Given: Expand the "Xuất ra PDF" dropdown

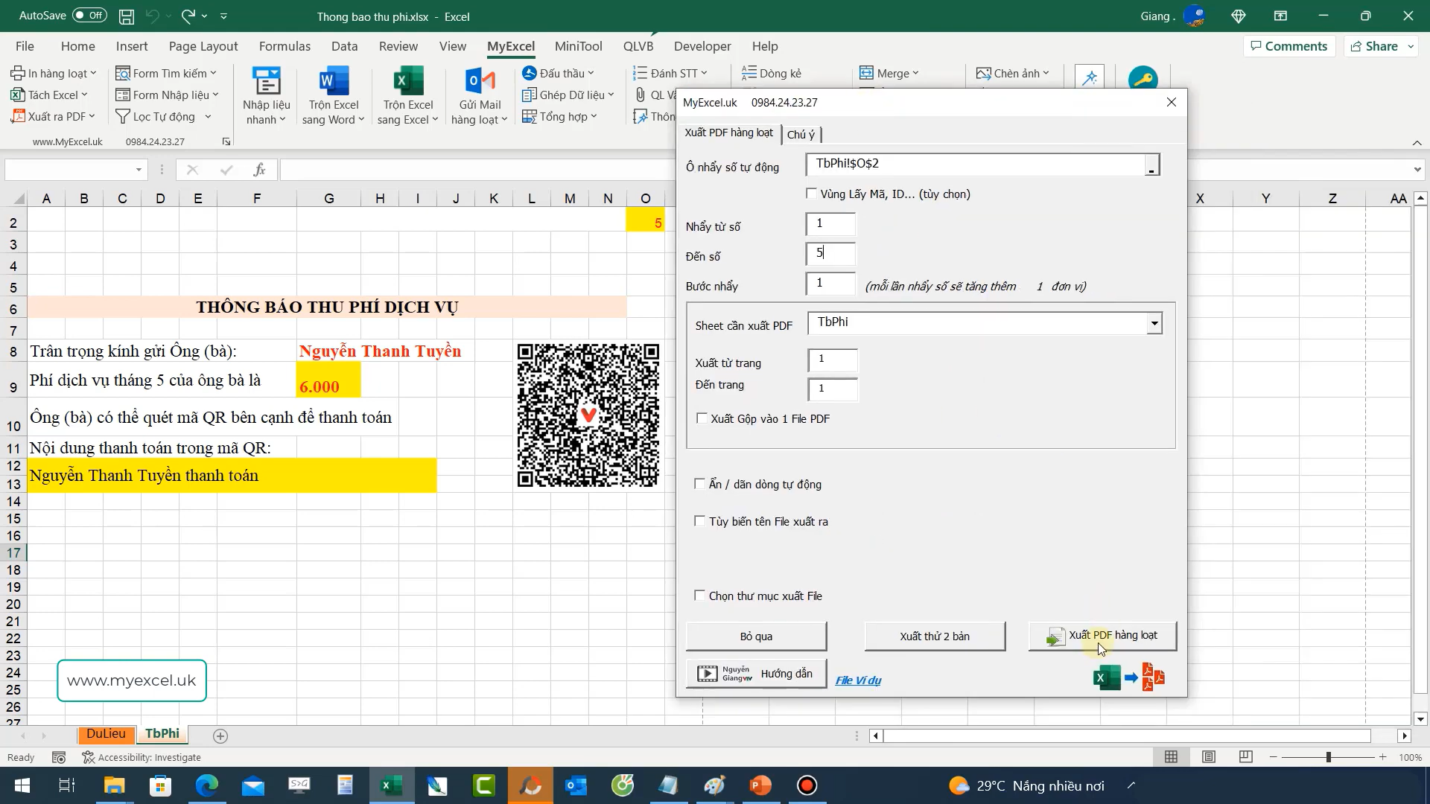Looking at the screenshot, I should point(92,116).
